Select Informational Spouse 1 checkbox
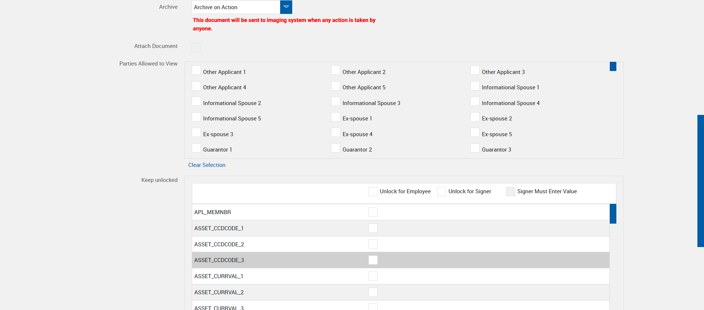This screenshot has width=704, height=310. pos(475,86)
